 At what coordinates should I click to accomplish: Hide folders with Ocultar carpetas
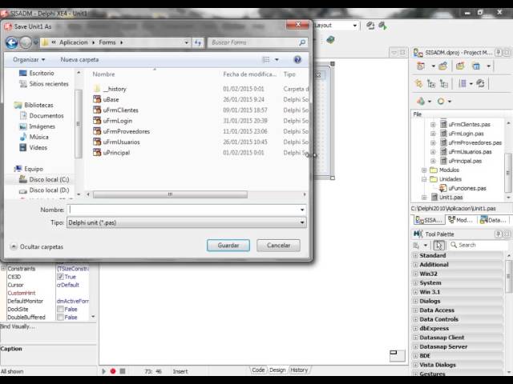coord(37,246)
